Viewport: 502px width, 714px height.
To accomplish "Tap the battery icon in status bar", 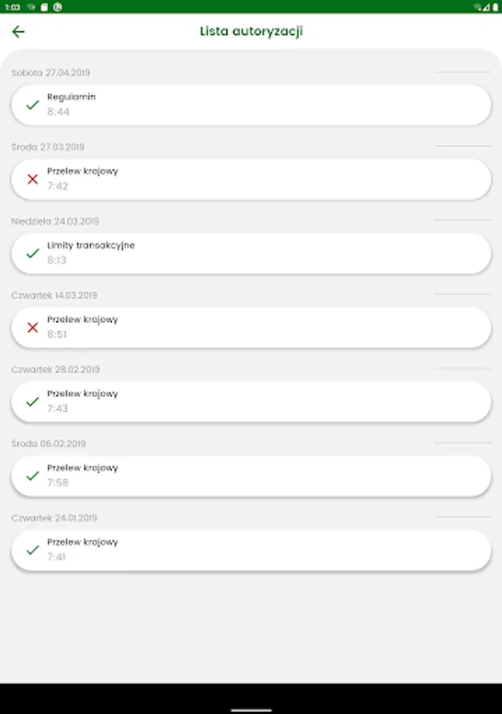I will click(x=495, y=7).
